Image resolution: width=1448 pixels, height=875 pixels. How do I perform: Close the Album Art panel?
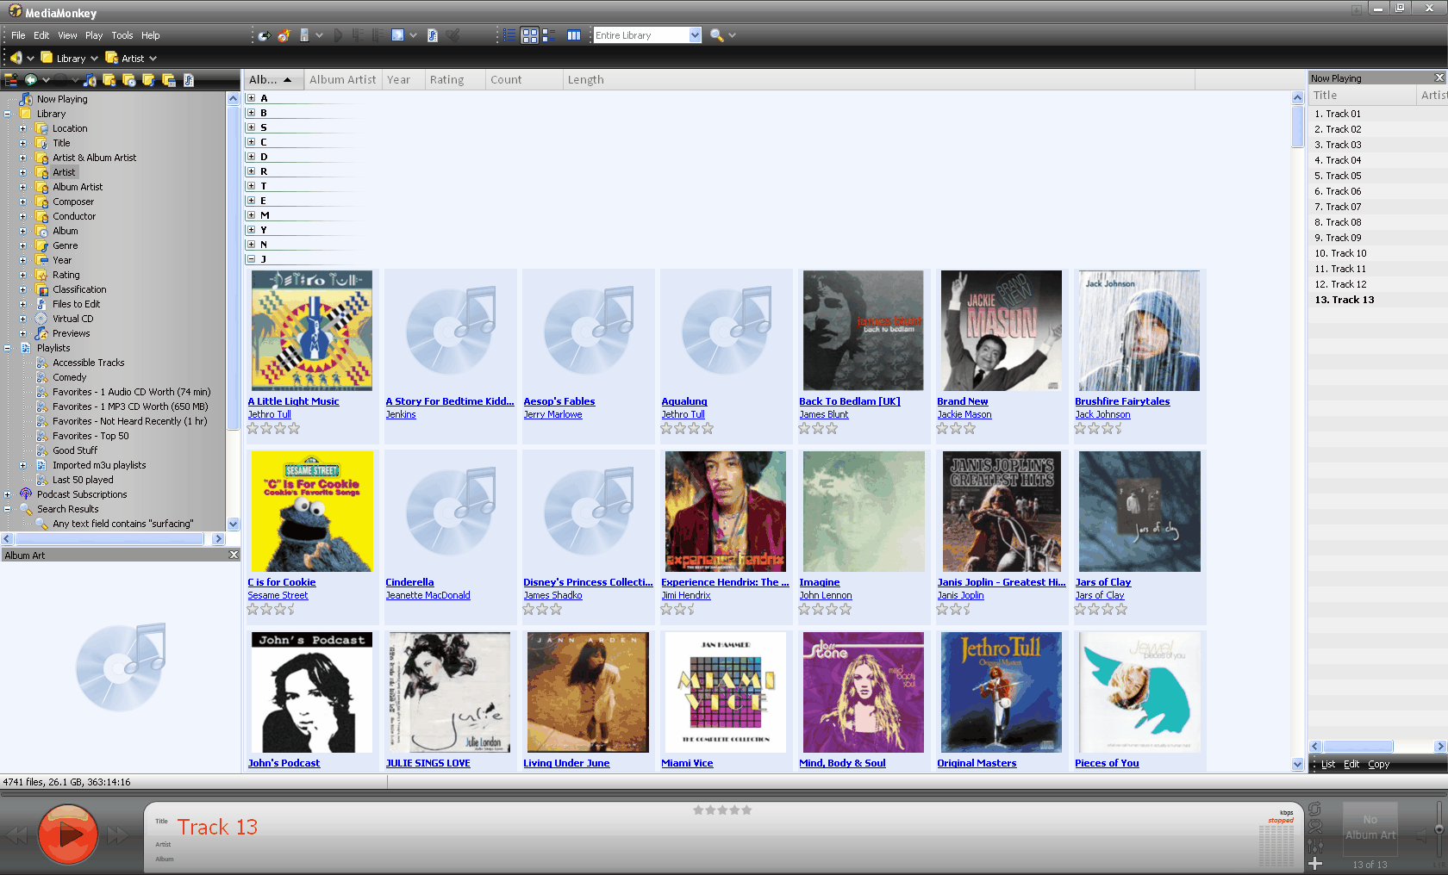click(x=233, y=555)
